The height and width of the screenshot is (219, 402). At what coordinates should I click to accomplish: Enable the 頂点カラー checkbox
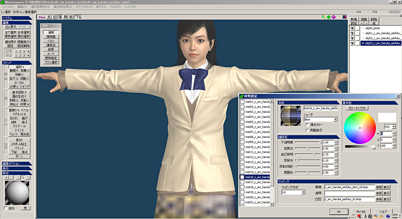[307, 125]
